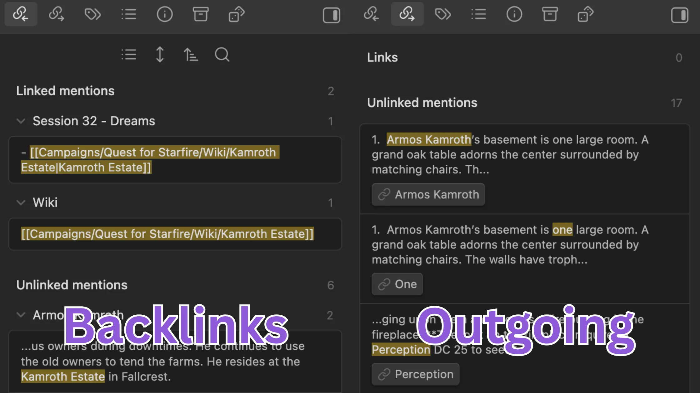Viewport: 700px width, 393px height.
Task: Open the Outline pane icon
Action: pos(129,14)
